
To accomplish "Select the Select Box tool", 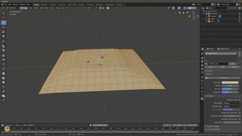I will (3, 13).
